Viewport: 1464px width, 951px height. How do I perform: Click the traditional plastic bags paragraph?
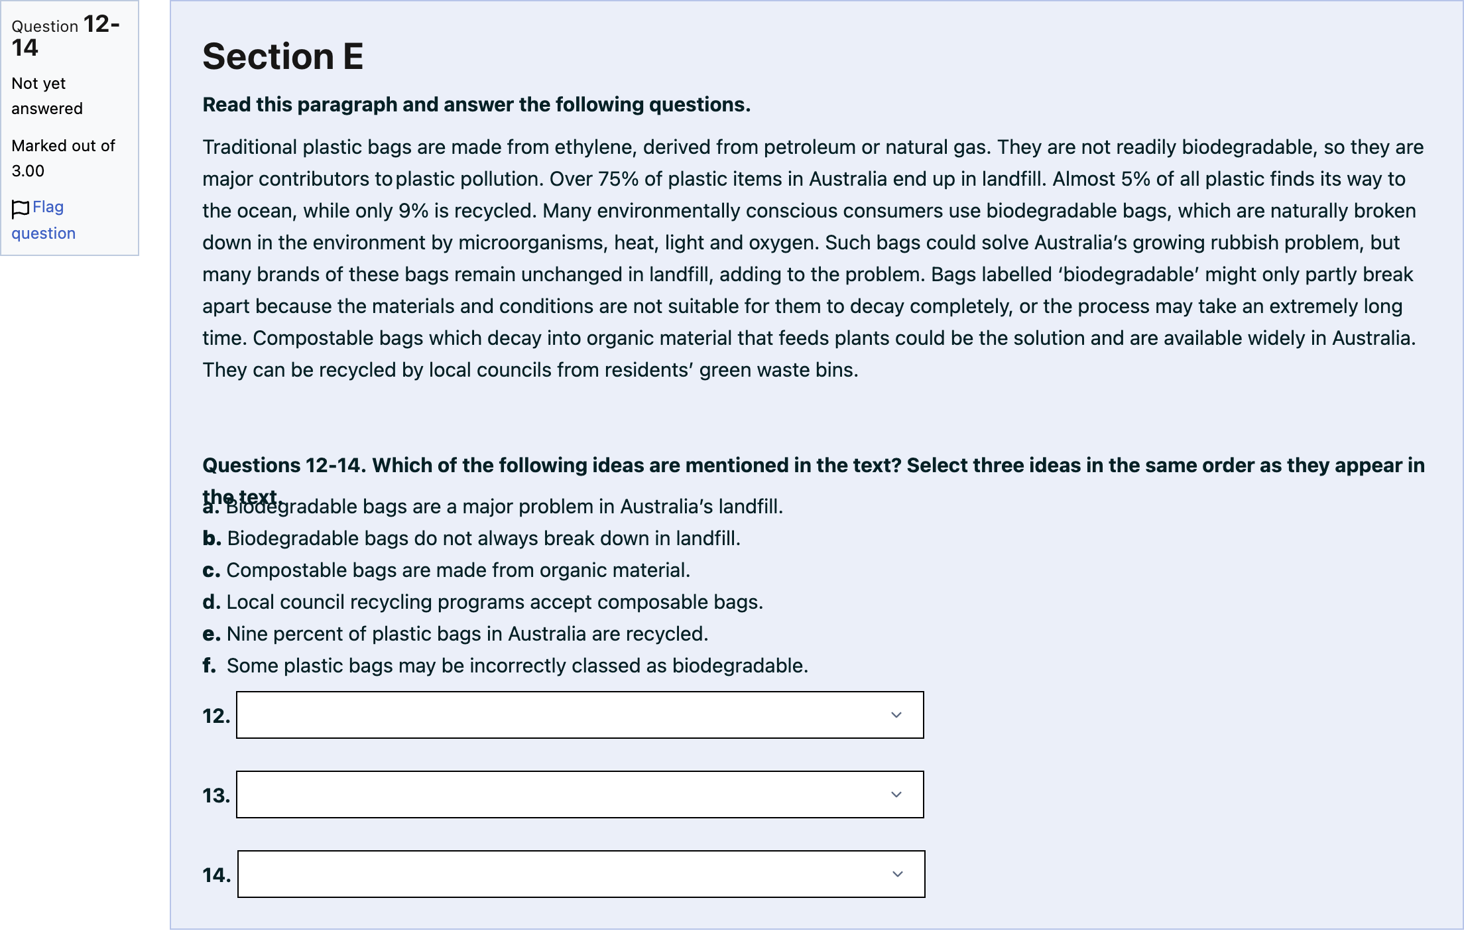(813, 259)
